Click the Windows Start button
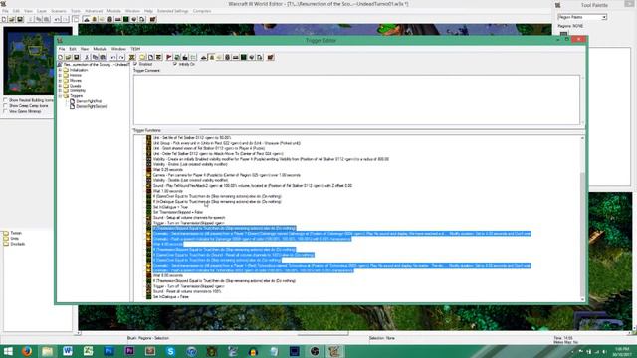637x358 pixels. (x=8, y=351)
